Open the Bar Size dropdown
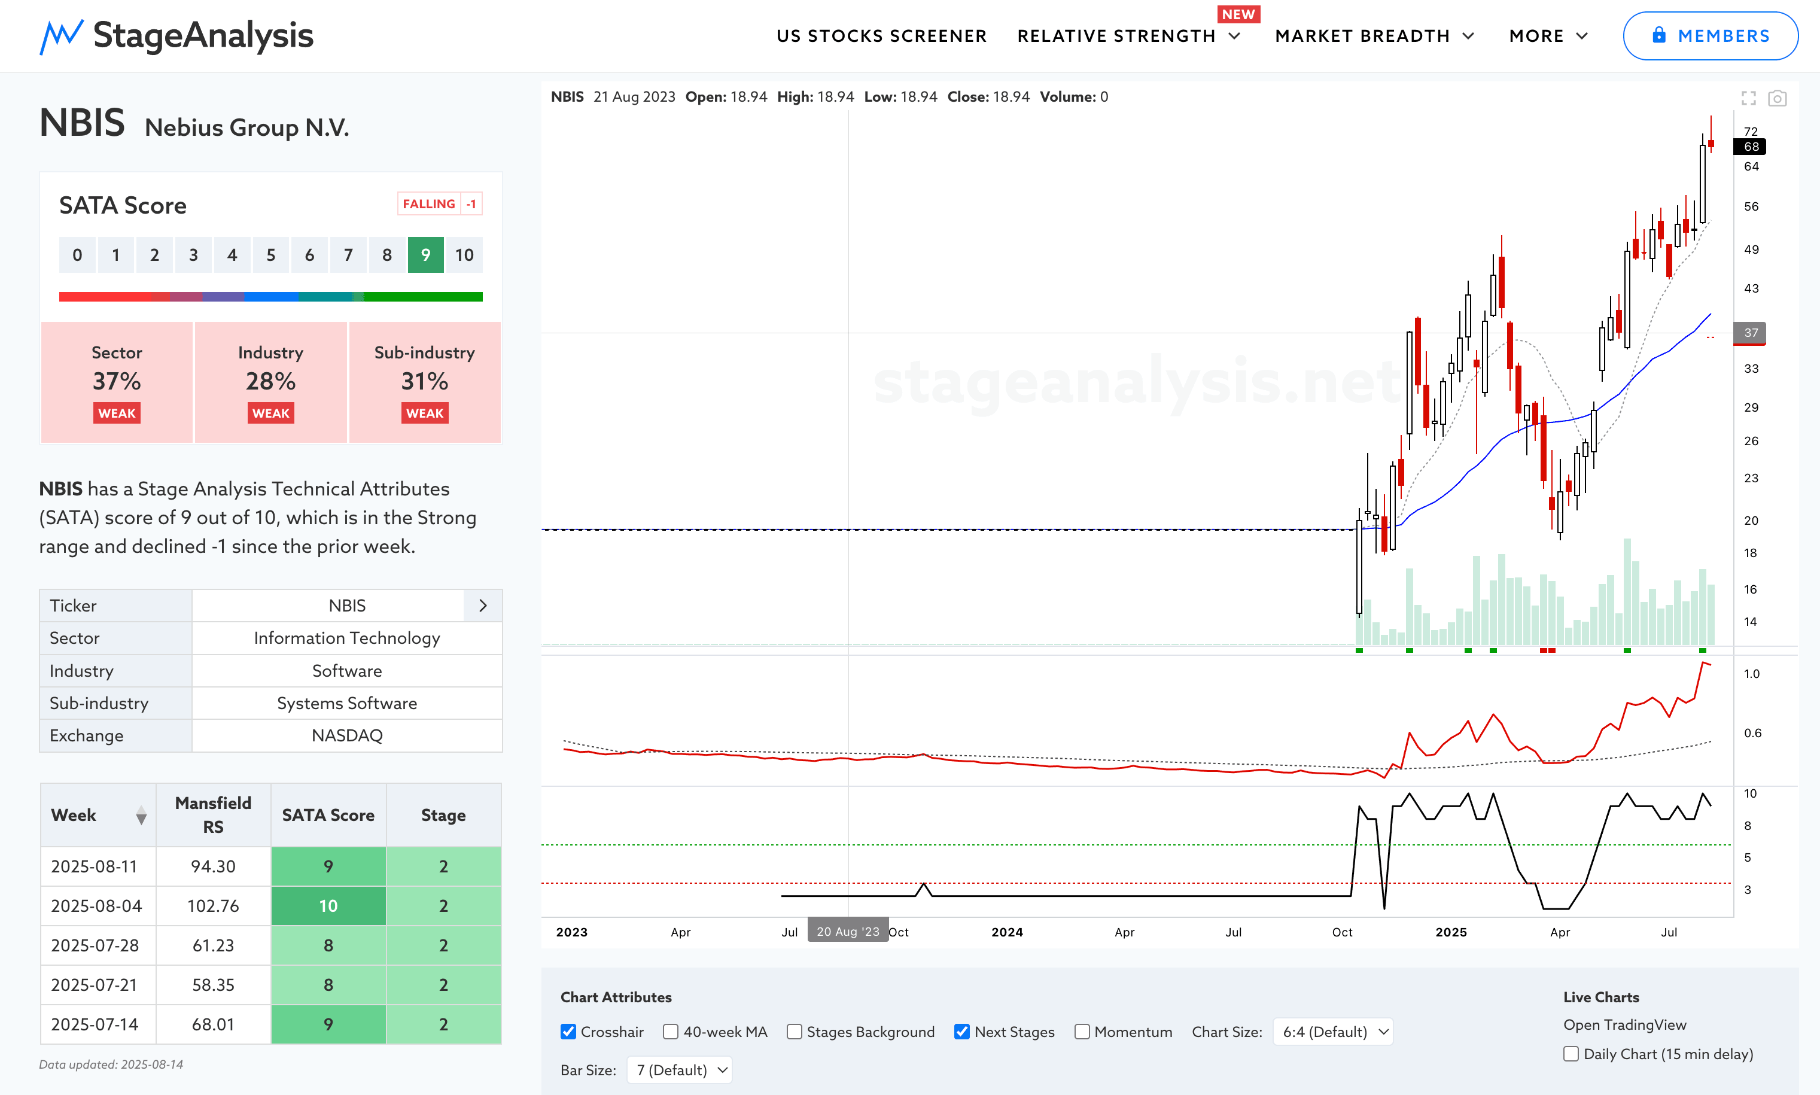The height and width of the screenshot is (1095, 1820). click(680, 1070)
